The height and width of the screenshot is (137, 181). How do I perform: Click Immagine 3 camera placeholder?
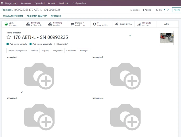click(39, 117)
